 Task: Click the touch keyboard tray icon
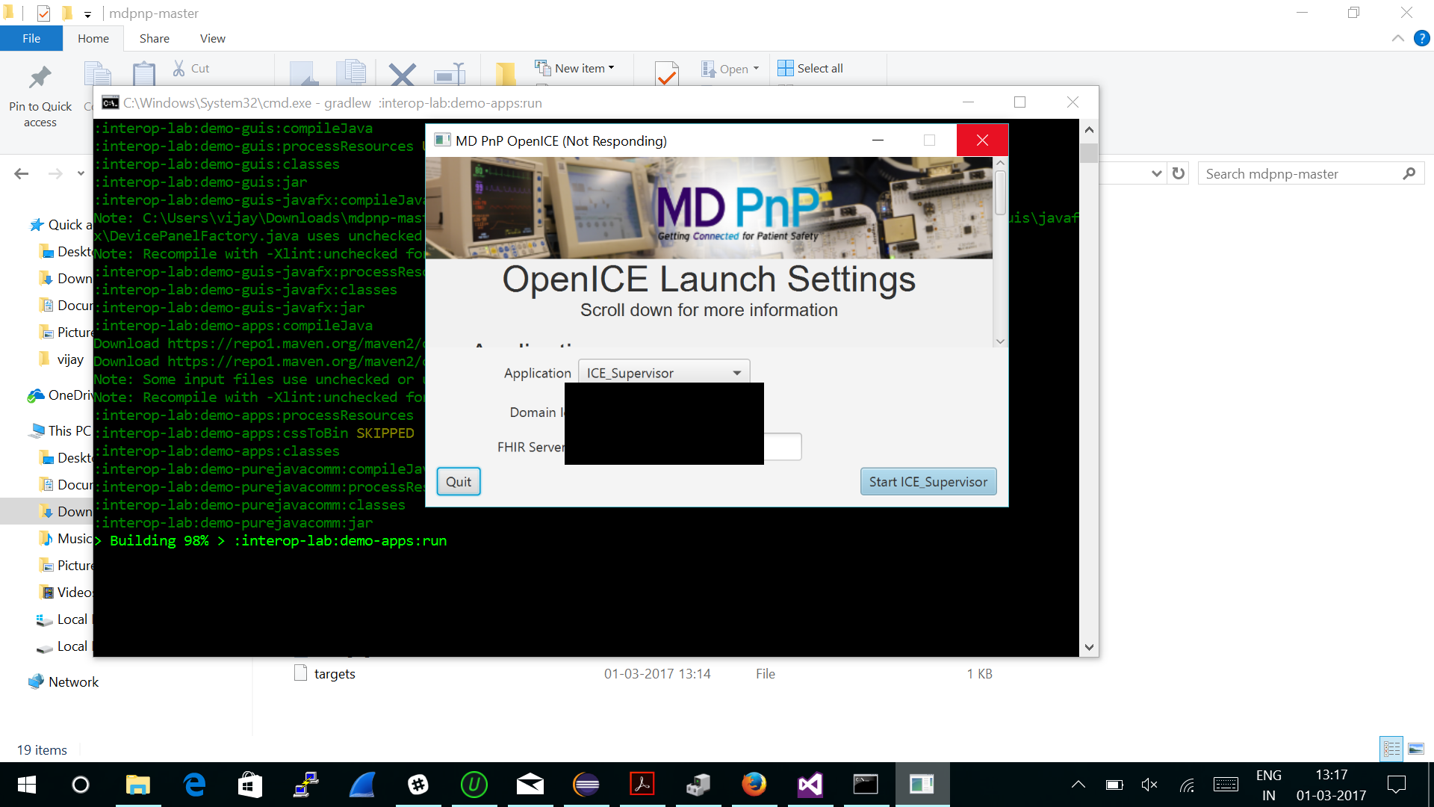coord(1226,785)
